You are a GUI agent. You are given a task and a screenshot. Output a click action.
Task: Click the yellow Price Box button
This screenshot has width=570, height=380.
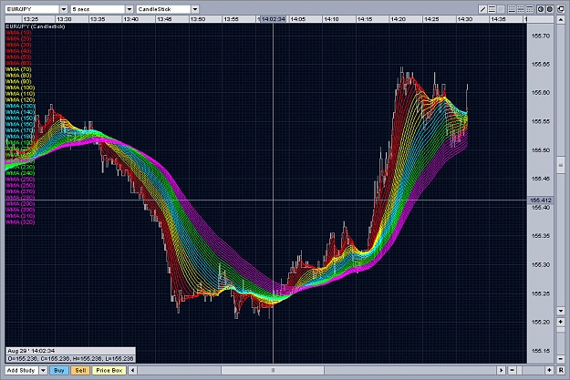(x=109, y=370)
